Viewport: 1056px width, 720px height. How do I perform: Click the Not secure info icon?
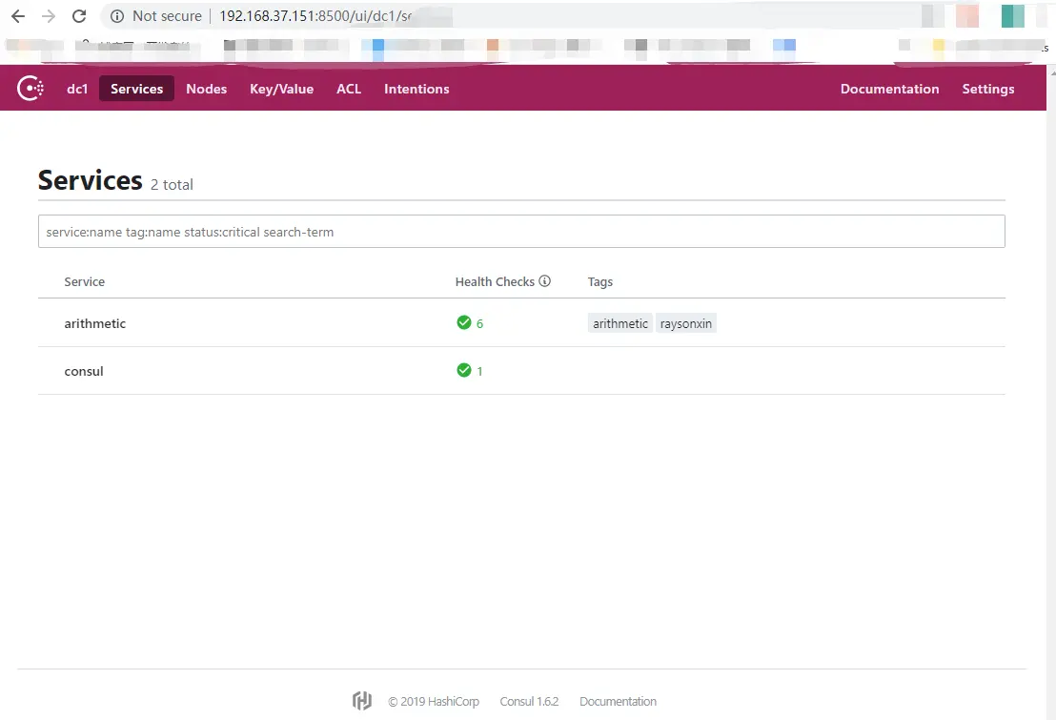click(x=117, y=16)
